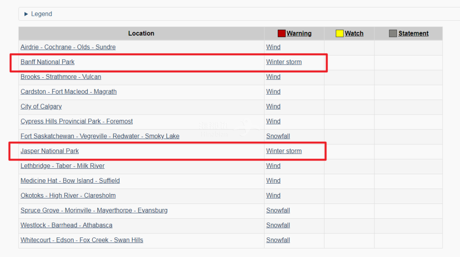This screenshot has height=257, width=460.
Task: Click the yellow Watch color swatch
Action: coord(339,34)
